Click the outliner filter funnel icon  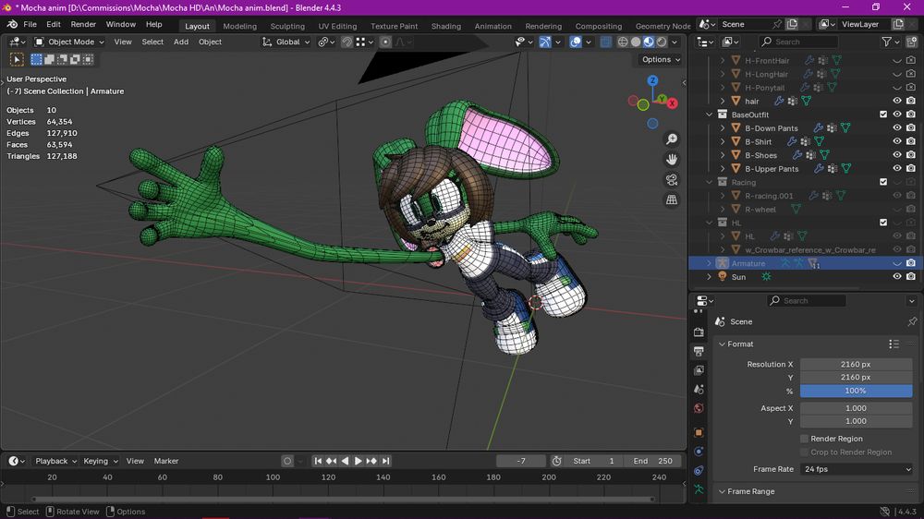click(x=886, y=42)
